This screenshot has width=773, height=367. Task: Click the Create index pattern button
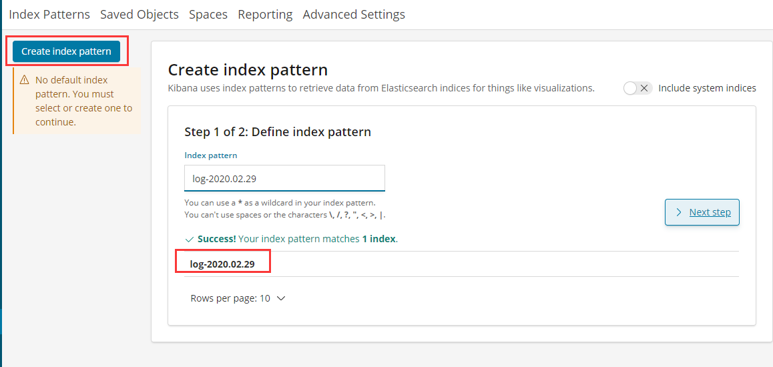click(x=66, y=51)
